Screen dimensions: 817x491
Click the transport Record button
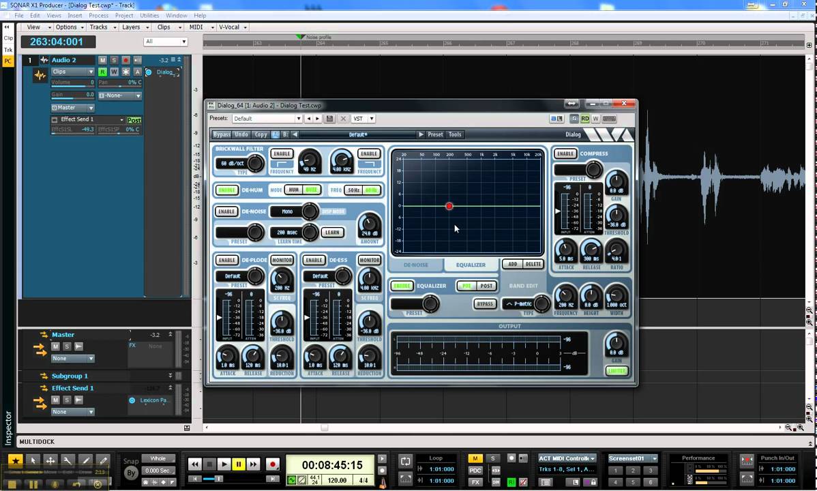[272, 464]
